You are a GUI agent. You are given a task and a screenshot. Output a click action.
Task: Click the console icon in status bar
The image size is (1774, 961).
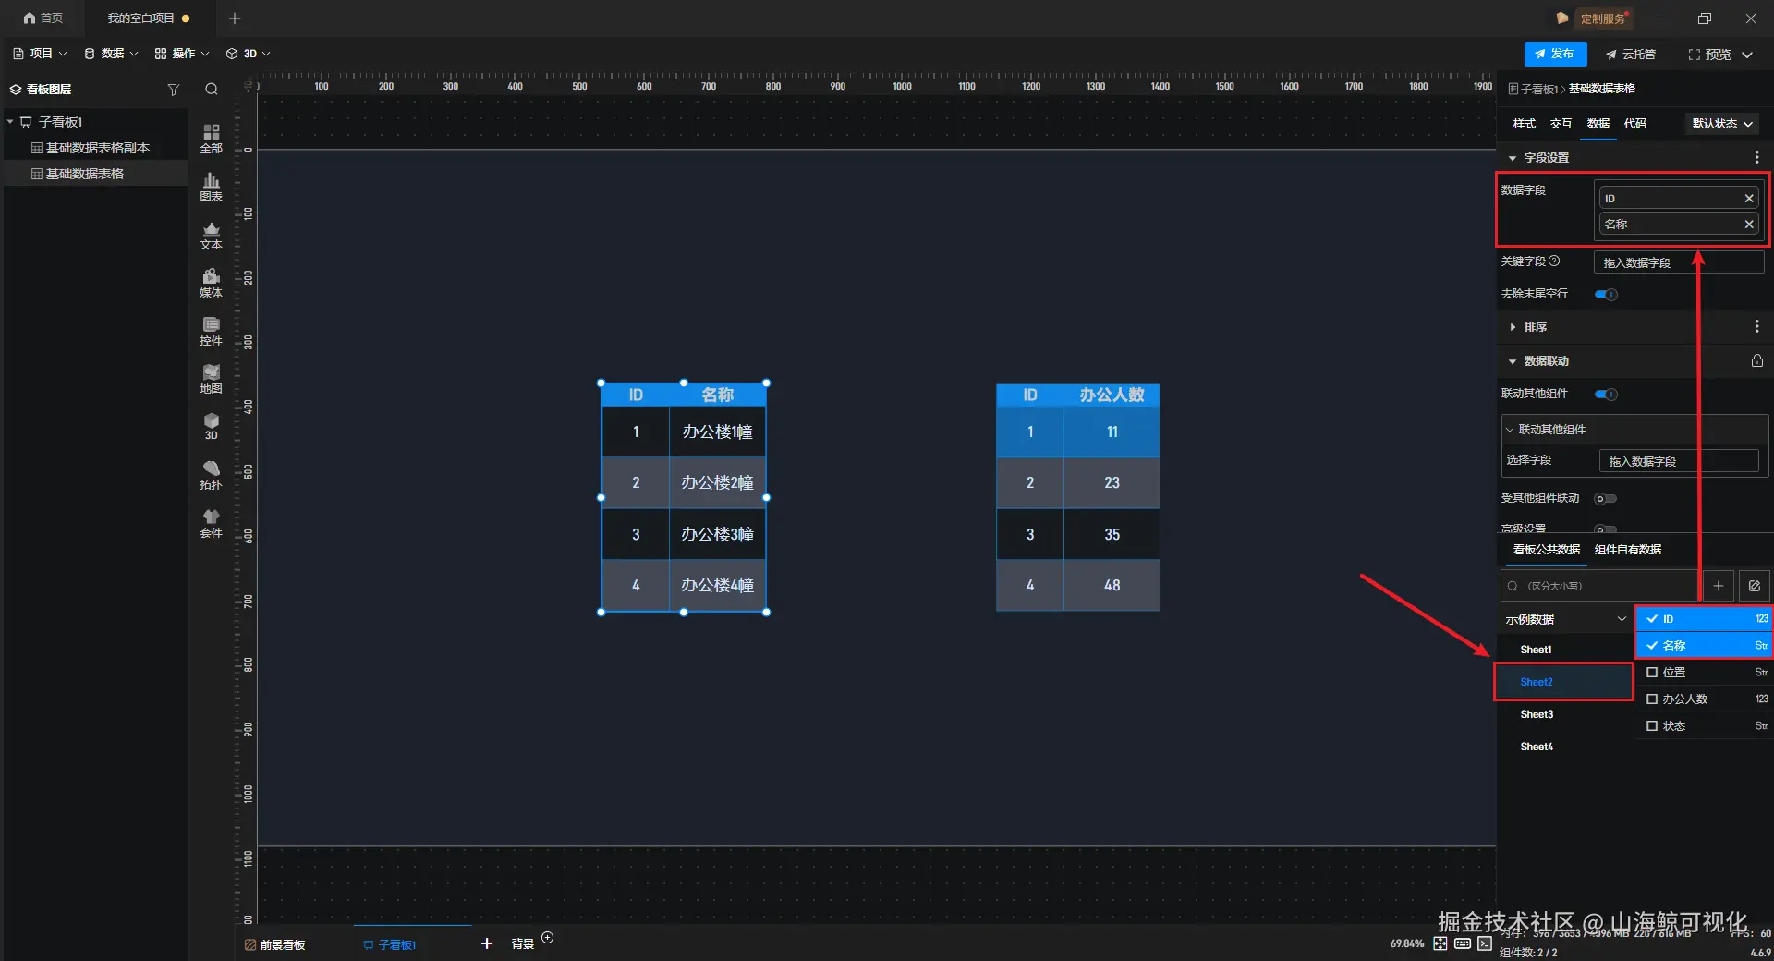point(1485,943)
